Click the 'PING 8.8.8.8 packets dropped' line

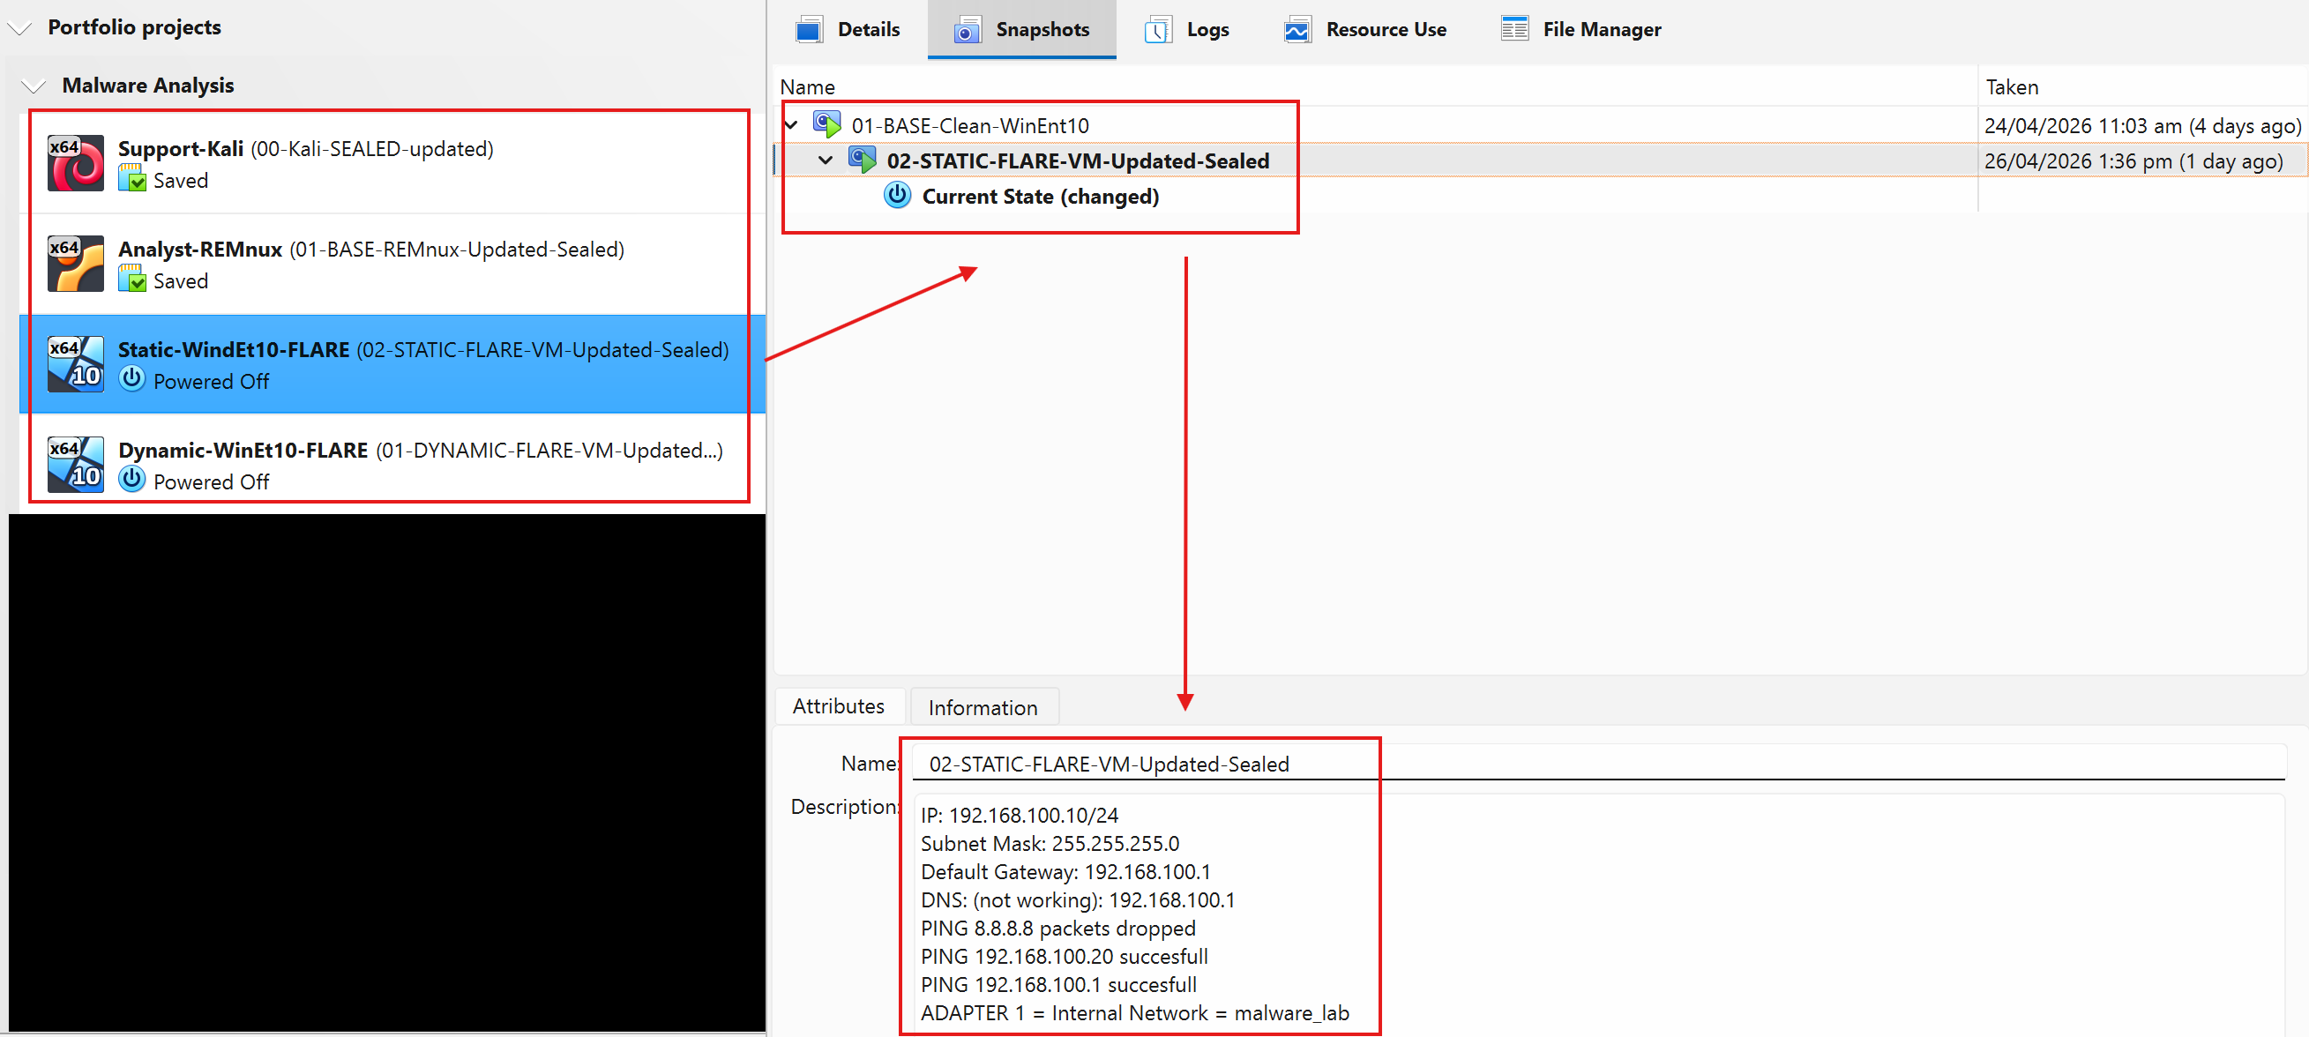[1057, 928]
